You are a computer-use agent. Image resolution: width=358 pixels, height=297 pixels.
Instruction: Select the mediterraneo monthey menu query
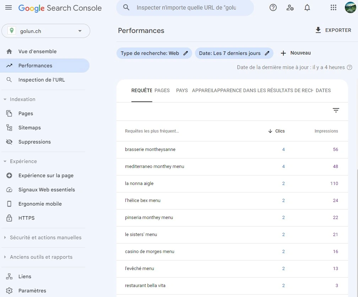point(232,167)
